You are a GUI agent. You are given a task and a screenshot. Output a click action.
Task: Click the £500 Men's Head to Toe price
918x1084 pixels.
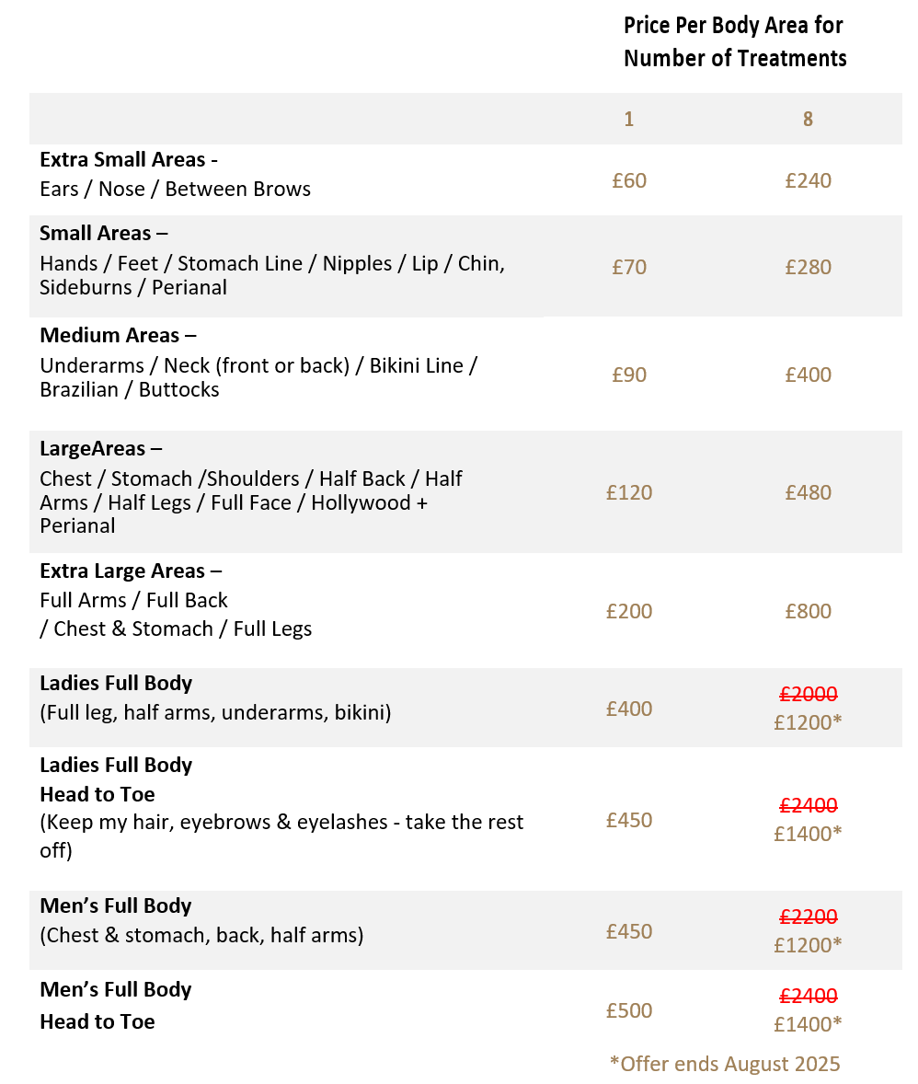(629, 1010)
